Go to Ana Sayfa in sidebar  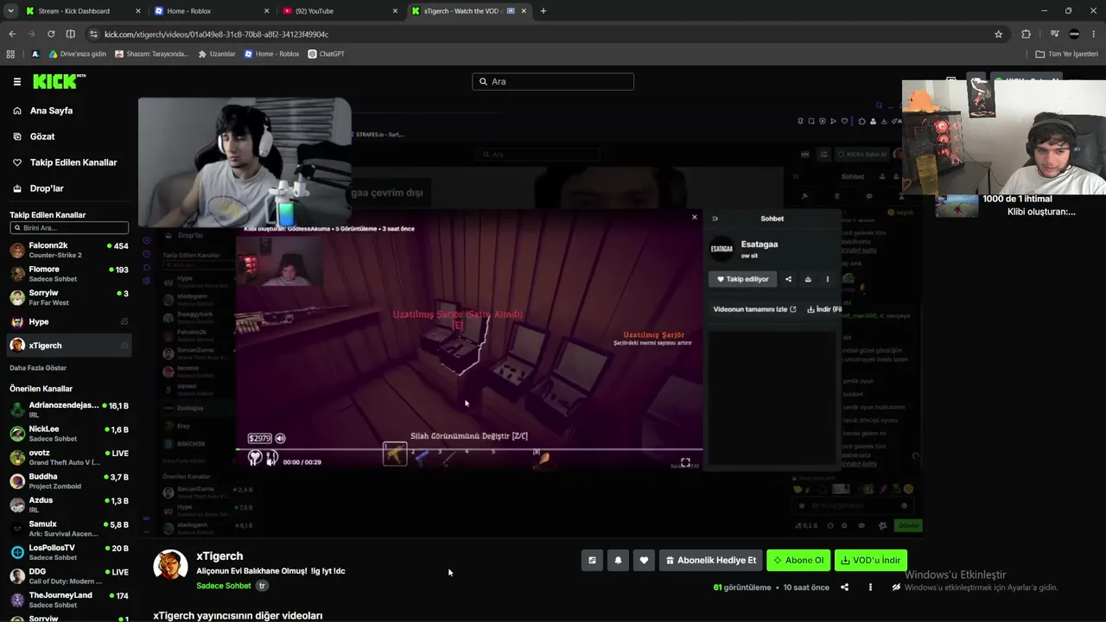tap(51, 111)
